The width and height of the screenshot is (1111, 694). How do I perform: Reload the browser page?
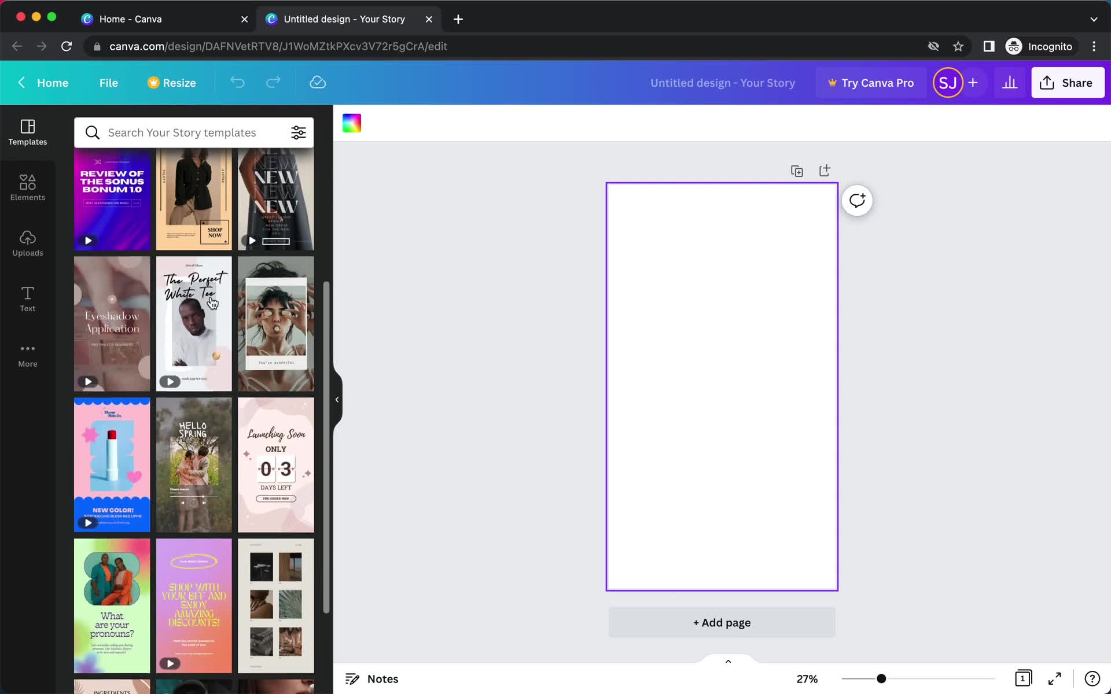67,46
